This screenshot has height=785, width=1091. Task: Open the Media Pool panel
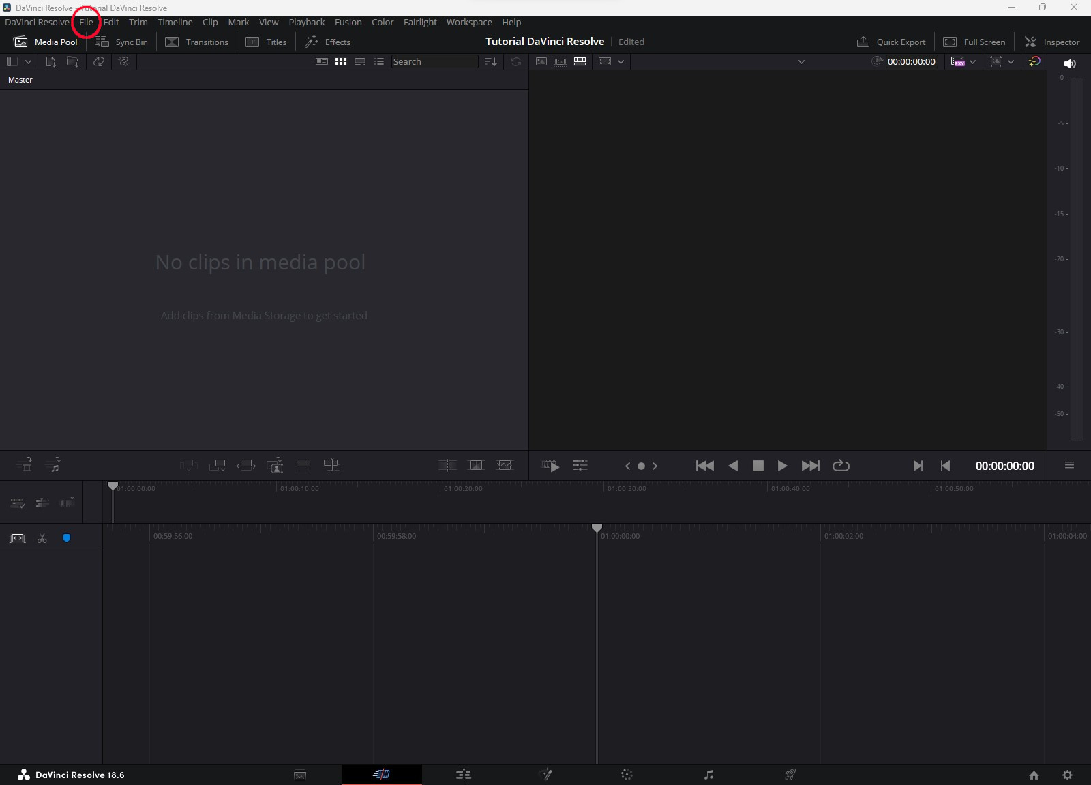[x=46, y=42]
